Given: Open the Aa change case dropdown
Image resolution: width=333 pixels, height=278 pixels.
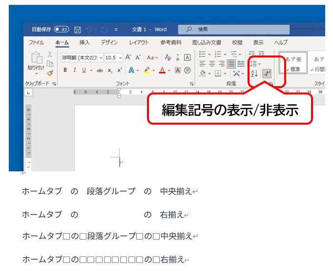Looking at the screenshot, I should [152, 57].
